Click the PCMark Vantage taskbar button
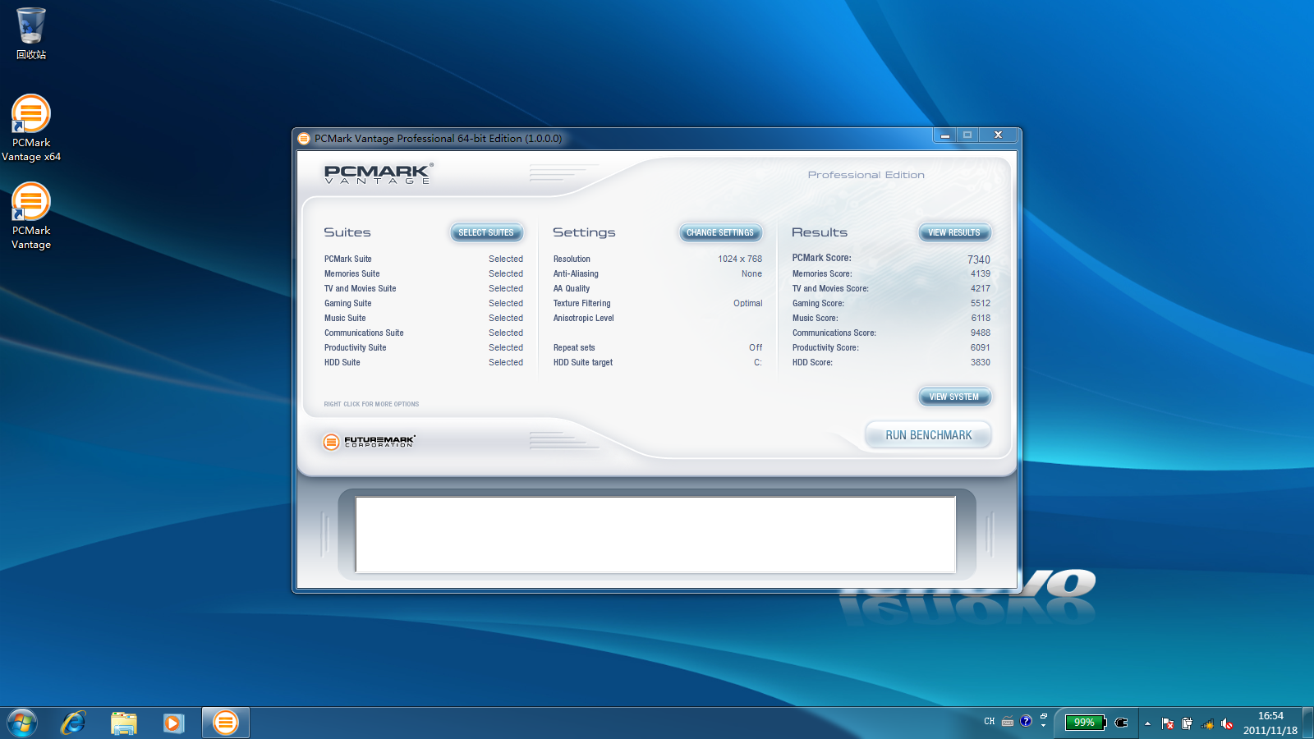This screenshot has width=1314, height=739. pyautogui.click(x=225, y=723)
